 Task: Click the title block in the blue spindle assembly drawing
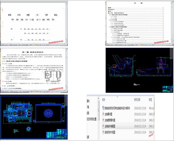click(56, 134)
